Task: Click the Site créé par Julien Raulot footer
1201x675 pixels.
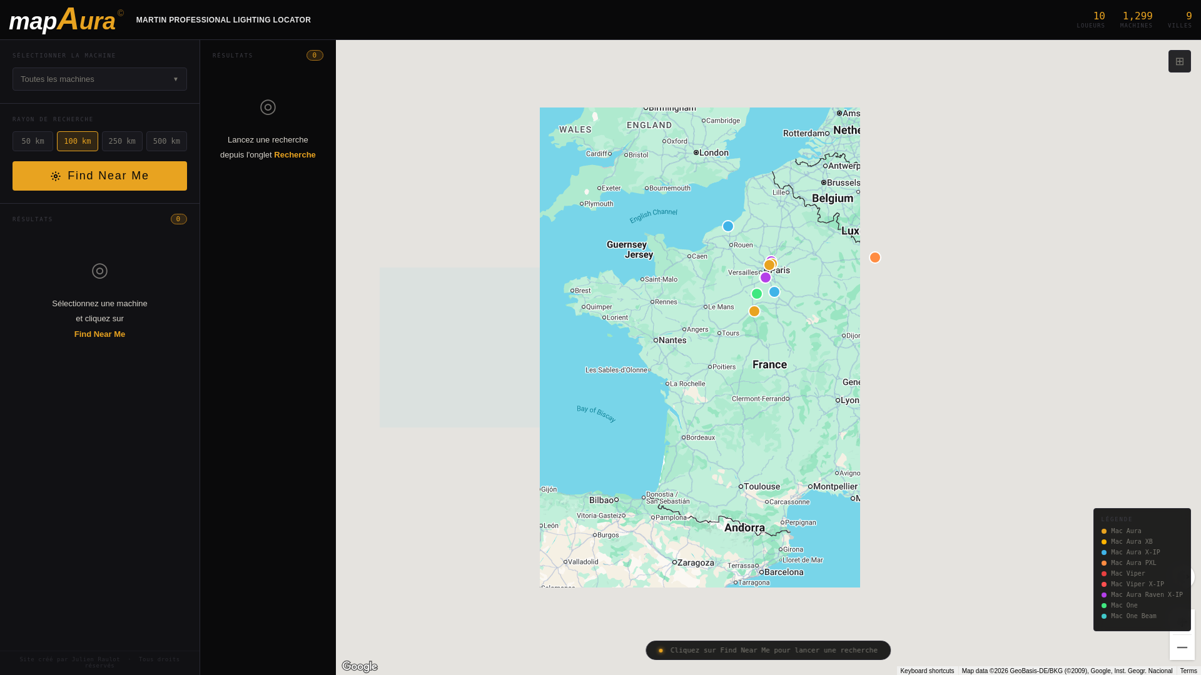Action: (x=99, y=662)
